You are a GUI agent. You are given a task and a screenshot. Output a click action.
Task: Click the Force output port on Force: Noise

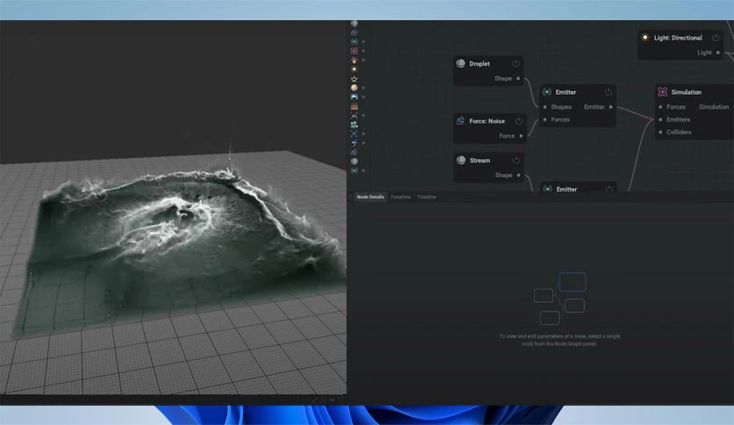coord(521,136)
